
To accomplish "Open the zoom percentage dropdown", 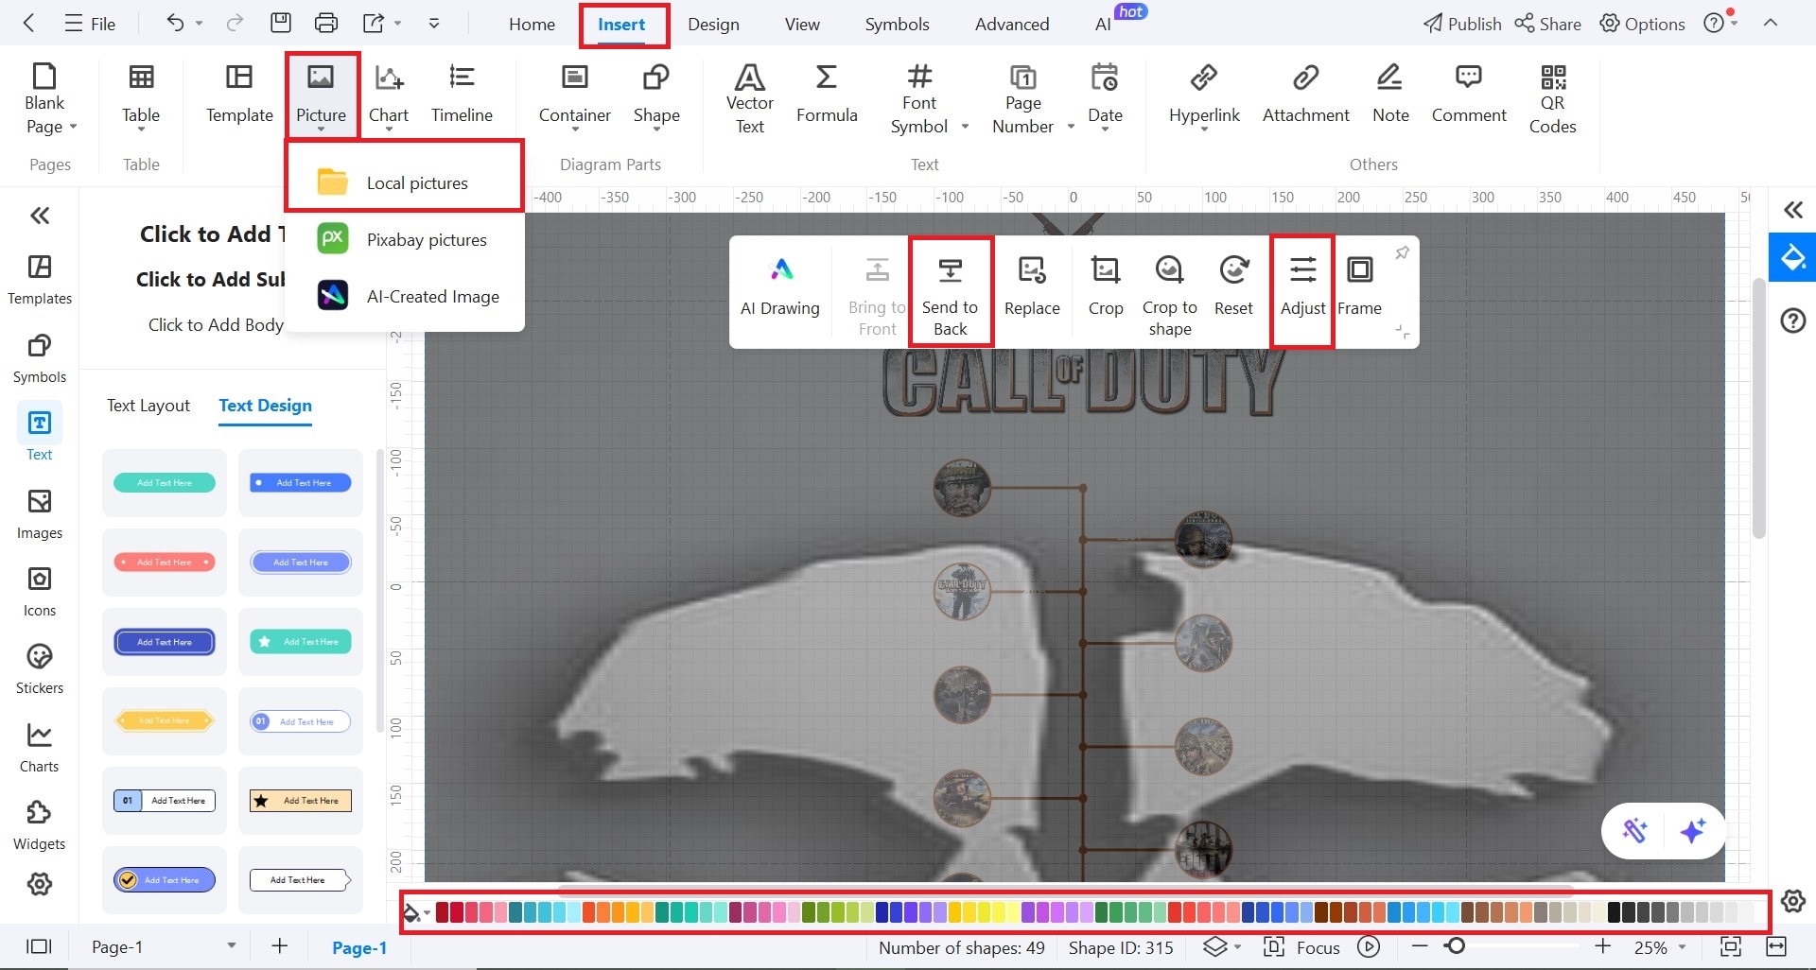I will pos(1683,947).
